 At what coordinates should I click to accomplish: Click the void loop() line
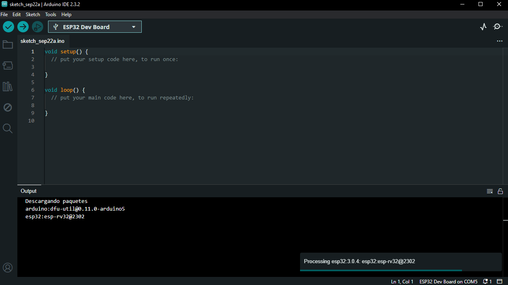point(65,90)
